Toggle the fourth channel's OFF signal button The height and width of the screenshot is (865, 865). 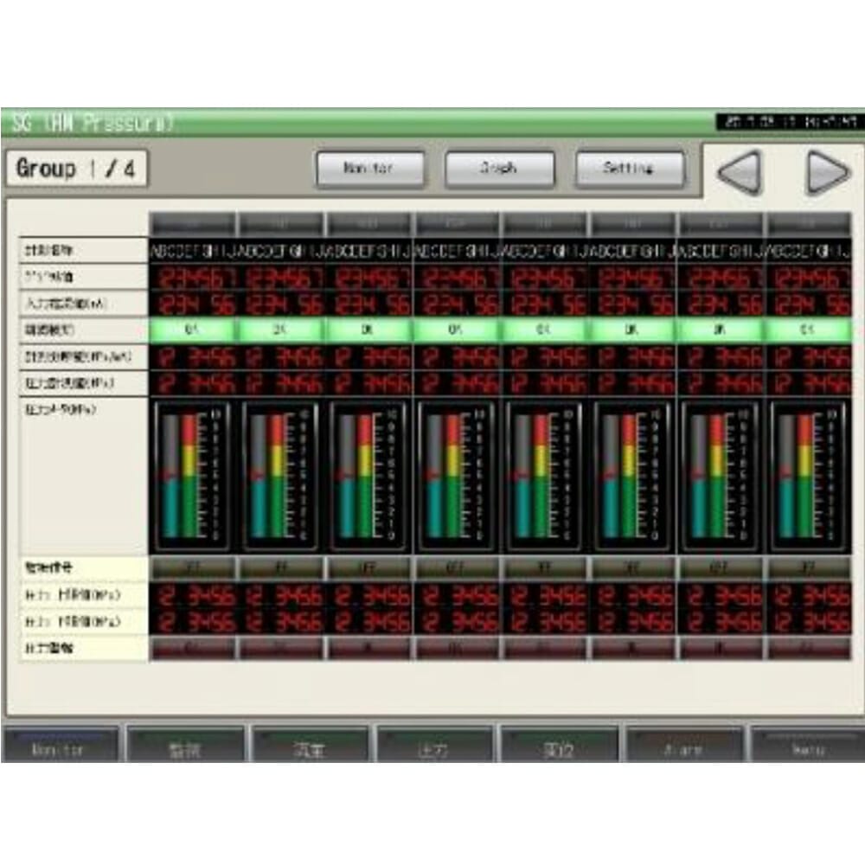coord(457,568)
